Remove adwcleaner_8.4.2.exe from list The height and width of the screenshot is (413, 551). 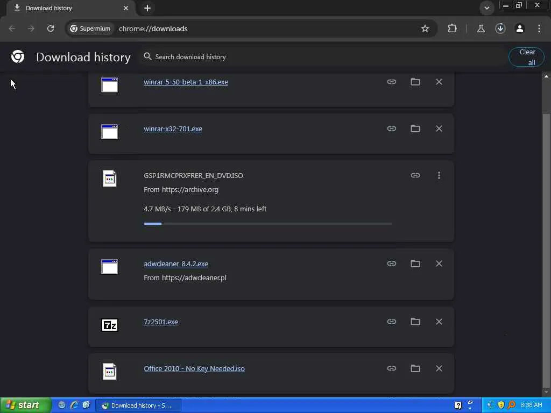(439, 264)
